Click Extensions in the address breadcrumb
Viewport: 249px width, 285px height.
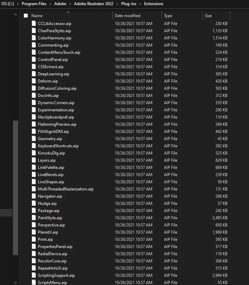pyautogui.click(x=154, y=4)
